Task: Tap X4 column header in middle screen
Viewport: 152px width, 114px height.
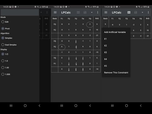Action: [x=83, y=19]
